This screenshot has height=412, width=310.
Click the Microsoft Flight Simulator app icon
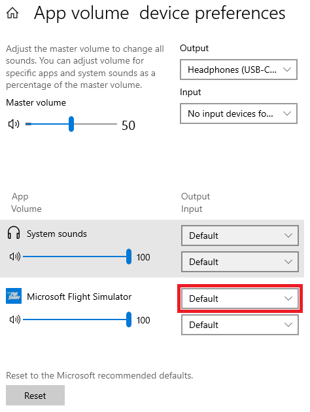(14, 296)
